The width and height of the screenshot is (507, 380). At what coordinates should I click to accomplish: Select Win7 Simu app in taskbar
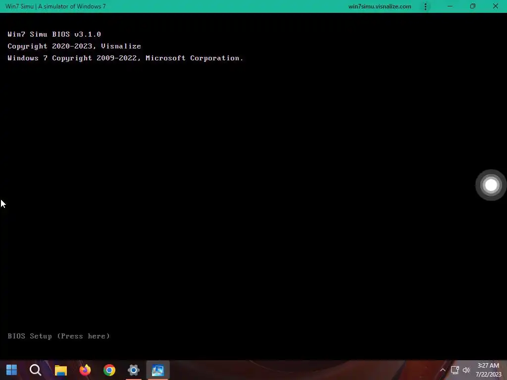158,370
